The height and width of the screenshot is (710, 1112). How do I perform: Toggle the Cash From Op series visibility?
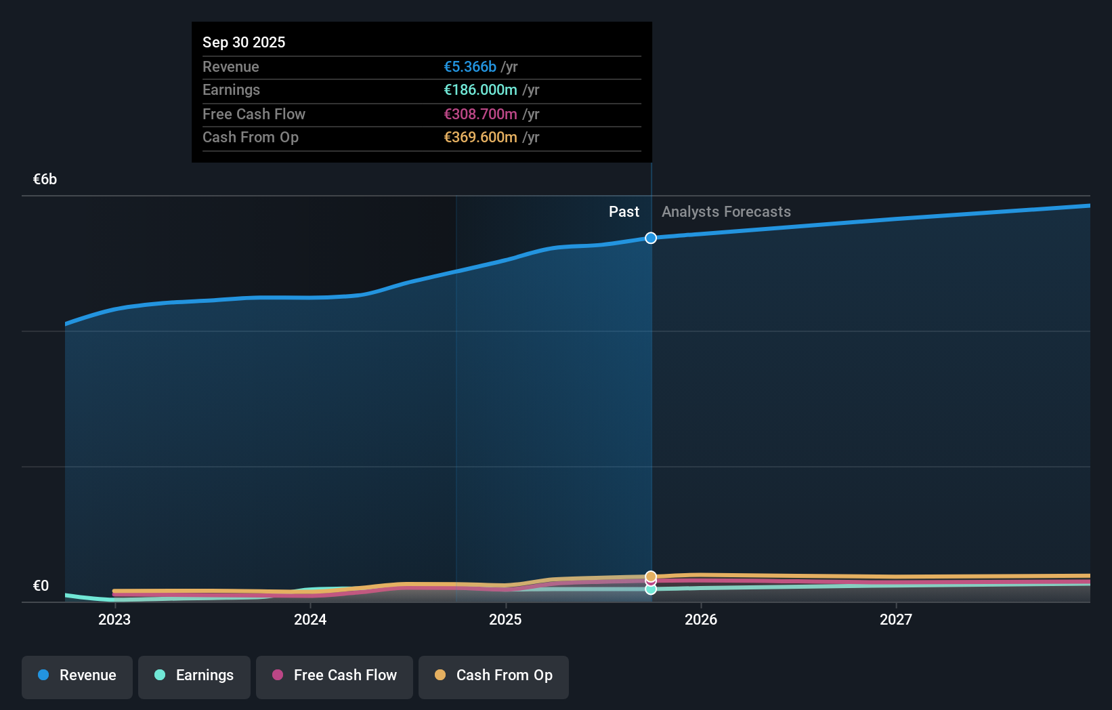coord(493,676)
